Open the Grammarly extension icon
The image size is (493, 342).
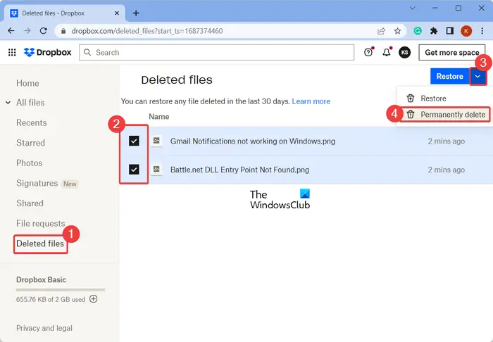tap(418, 31)
